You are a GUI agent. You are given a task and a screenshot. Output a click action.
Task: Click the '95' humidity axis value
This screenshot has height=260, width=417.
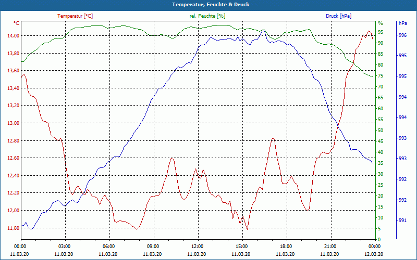click(x=381, y=32)
